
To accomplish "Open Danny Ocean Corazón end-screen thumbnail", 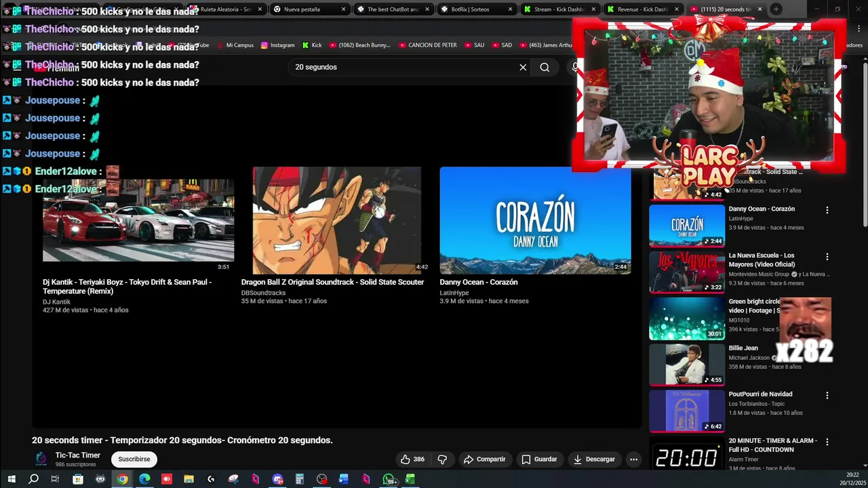I will [535, 220].
